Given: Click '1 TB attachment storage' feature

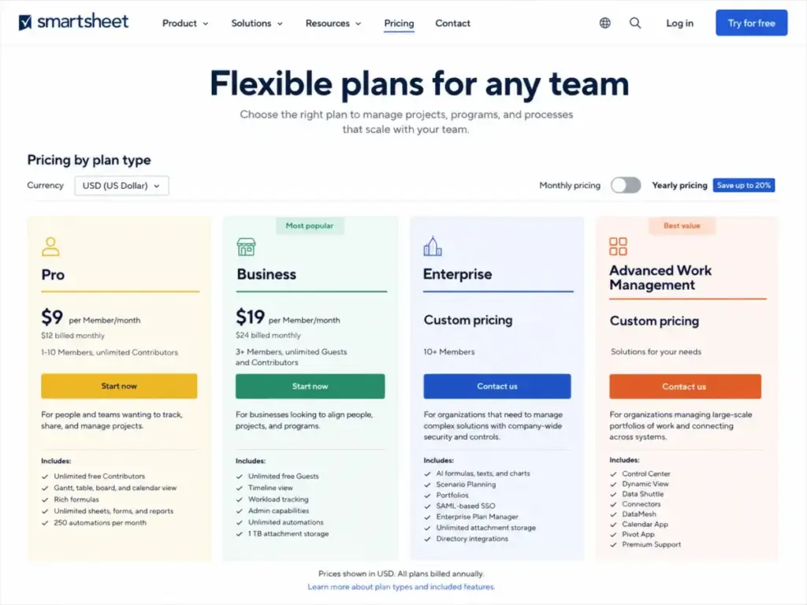Looking at the screenshot, I should pyautogui.click(x=288, y=534).
